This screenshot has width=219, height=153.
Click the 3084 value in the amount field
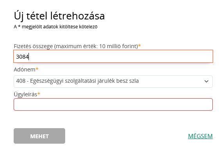click(22, 57)
